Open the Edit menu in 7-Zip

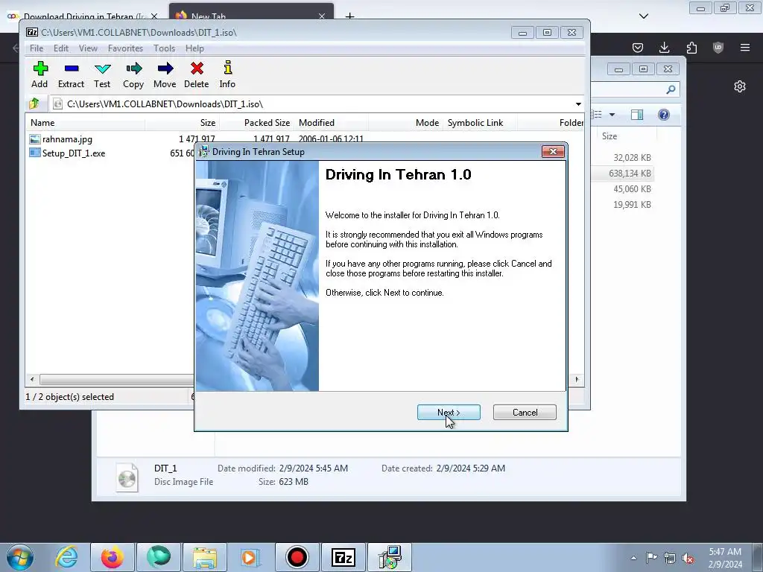point(61,48)
